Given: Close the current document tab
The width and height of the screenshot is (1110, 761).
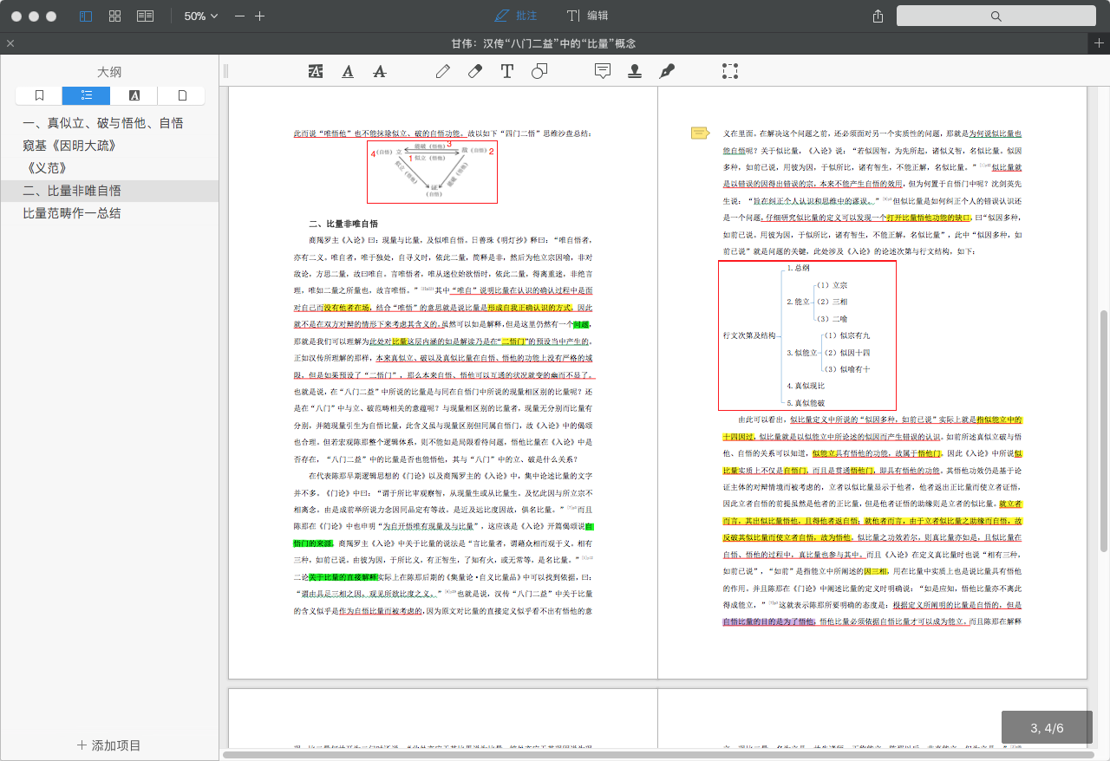Looking at the screenshot, I should tap(10, 43).
